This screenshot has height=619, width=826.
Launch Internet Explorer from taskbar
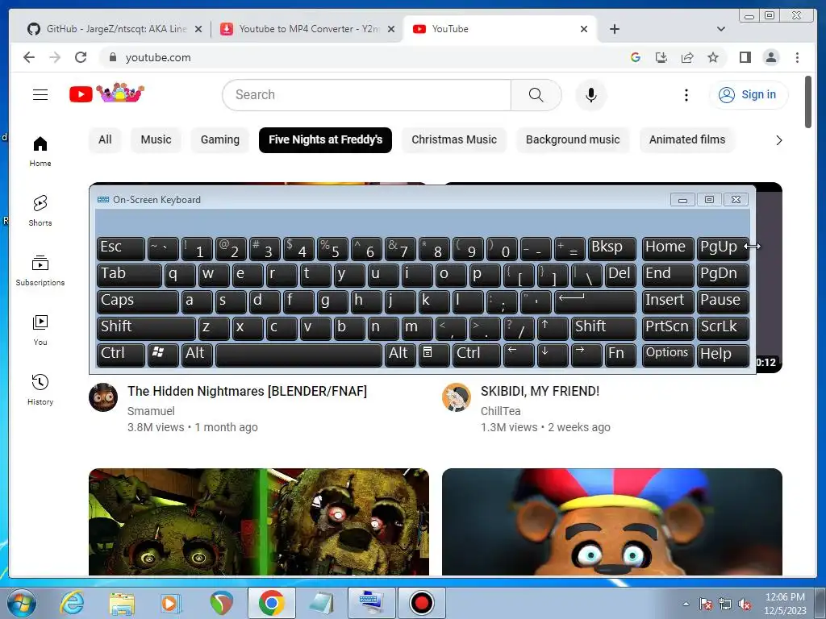(72, 603)
